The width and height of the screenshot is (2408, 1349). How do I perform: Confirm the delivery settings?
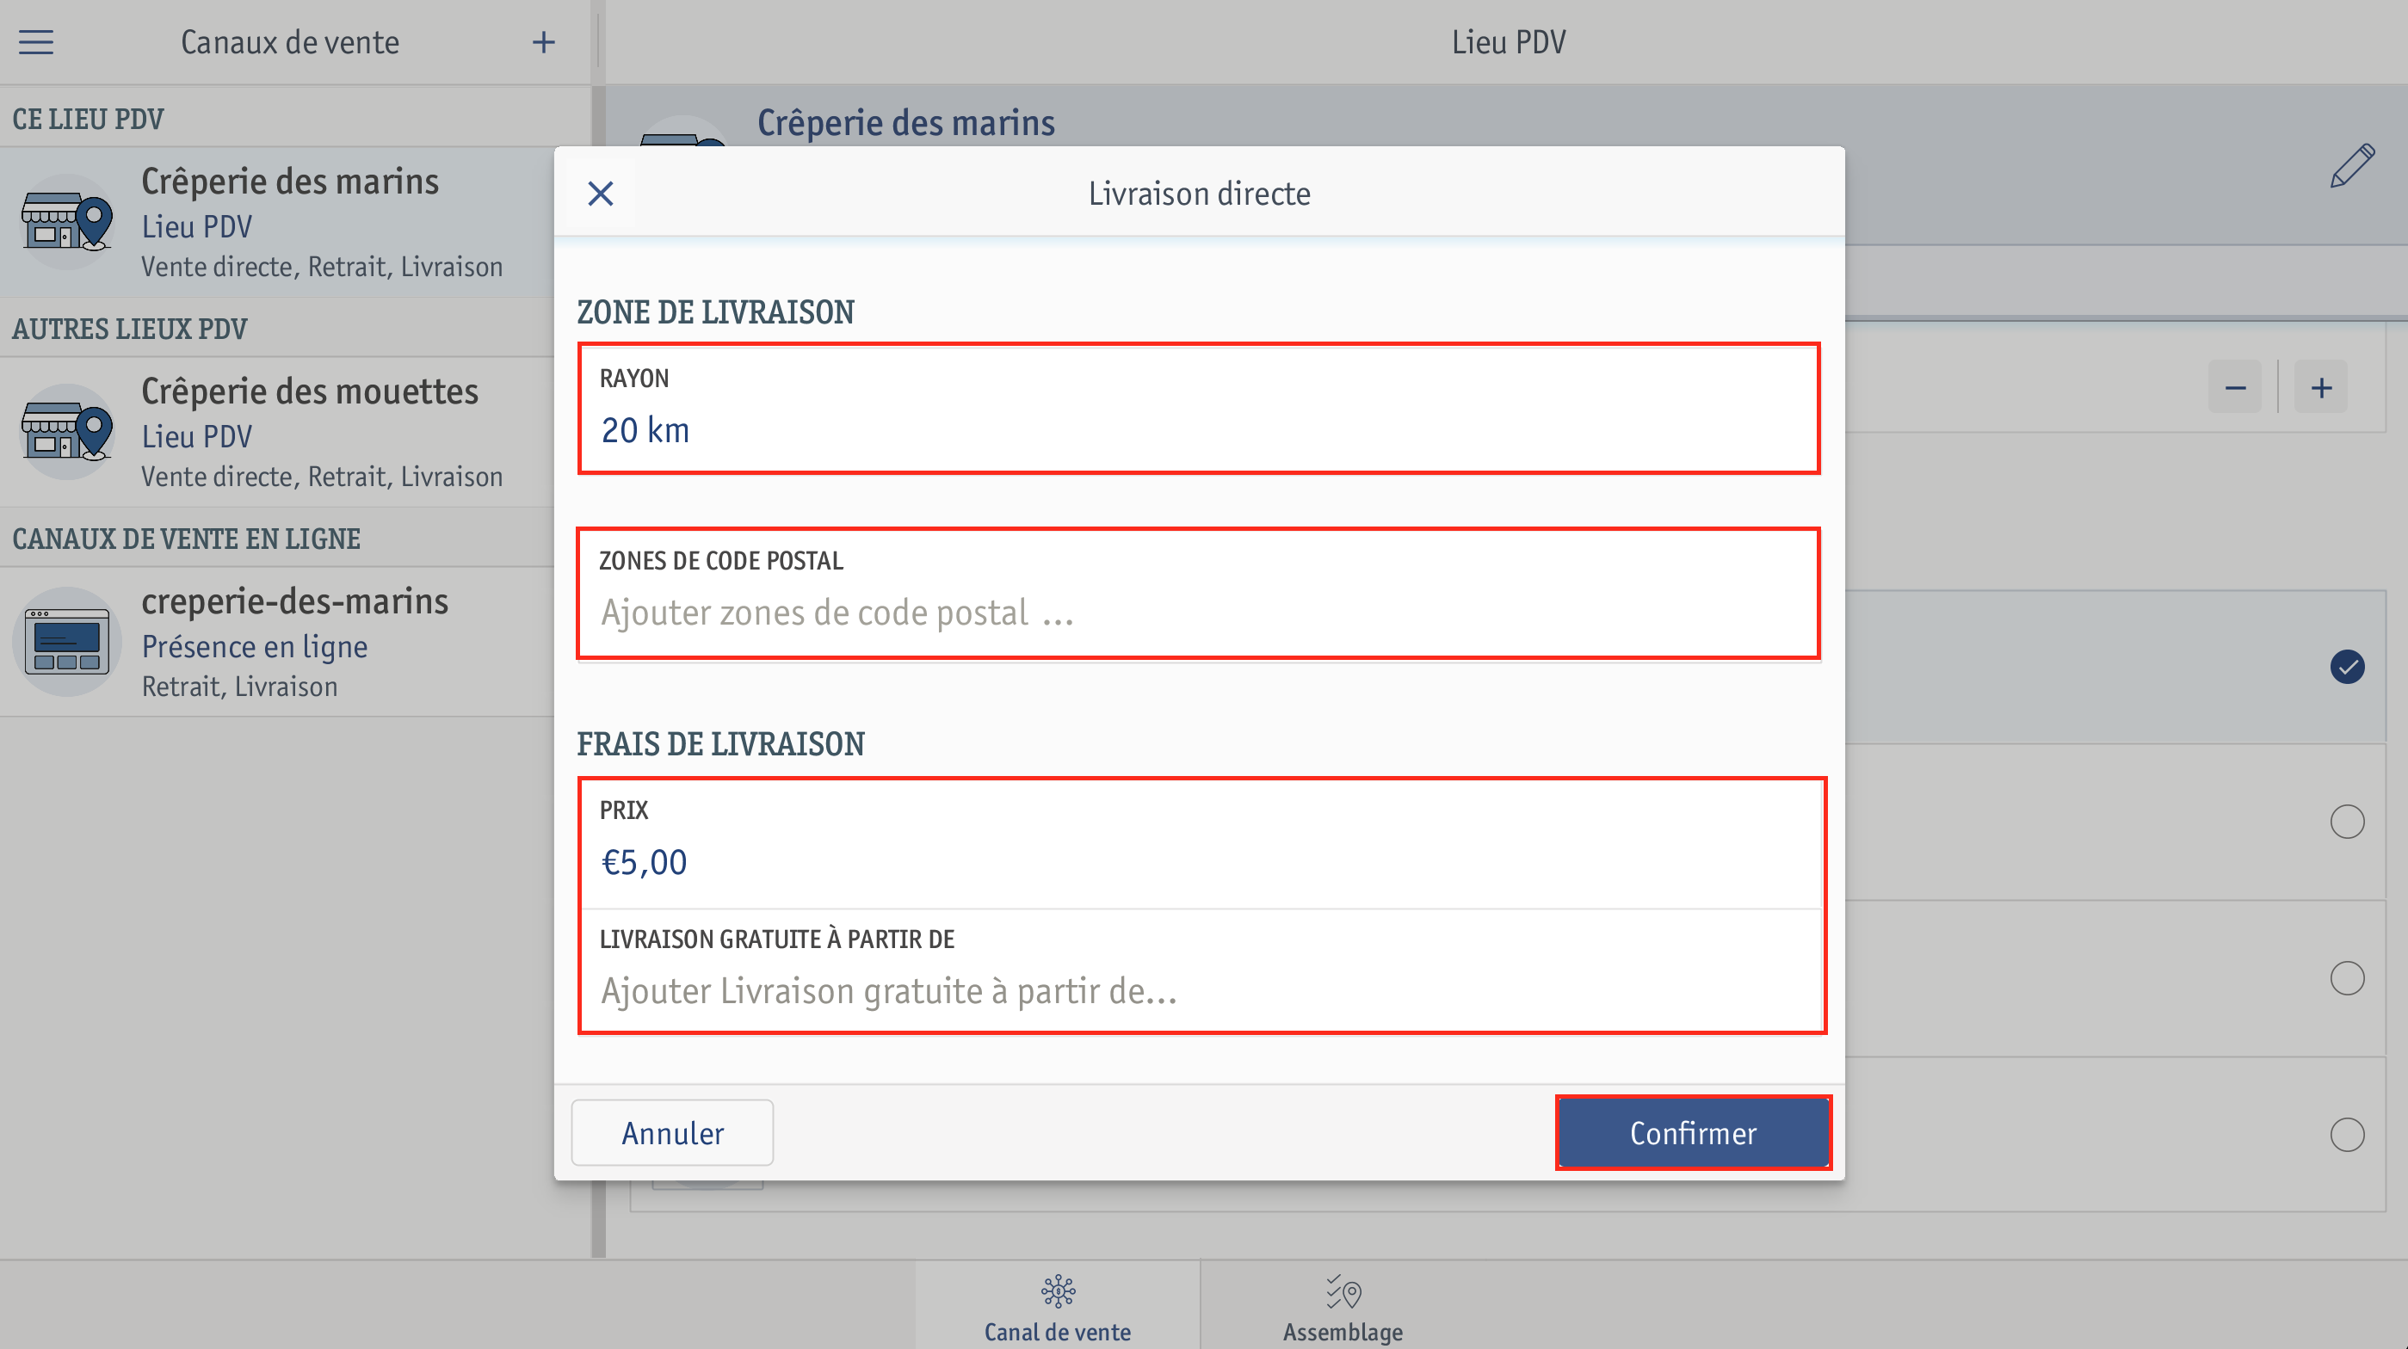1693,1132
